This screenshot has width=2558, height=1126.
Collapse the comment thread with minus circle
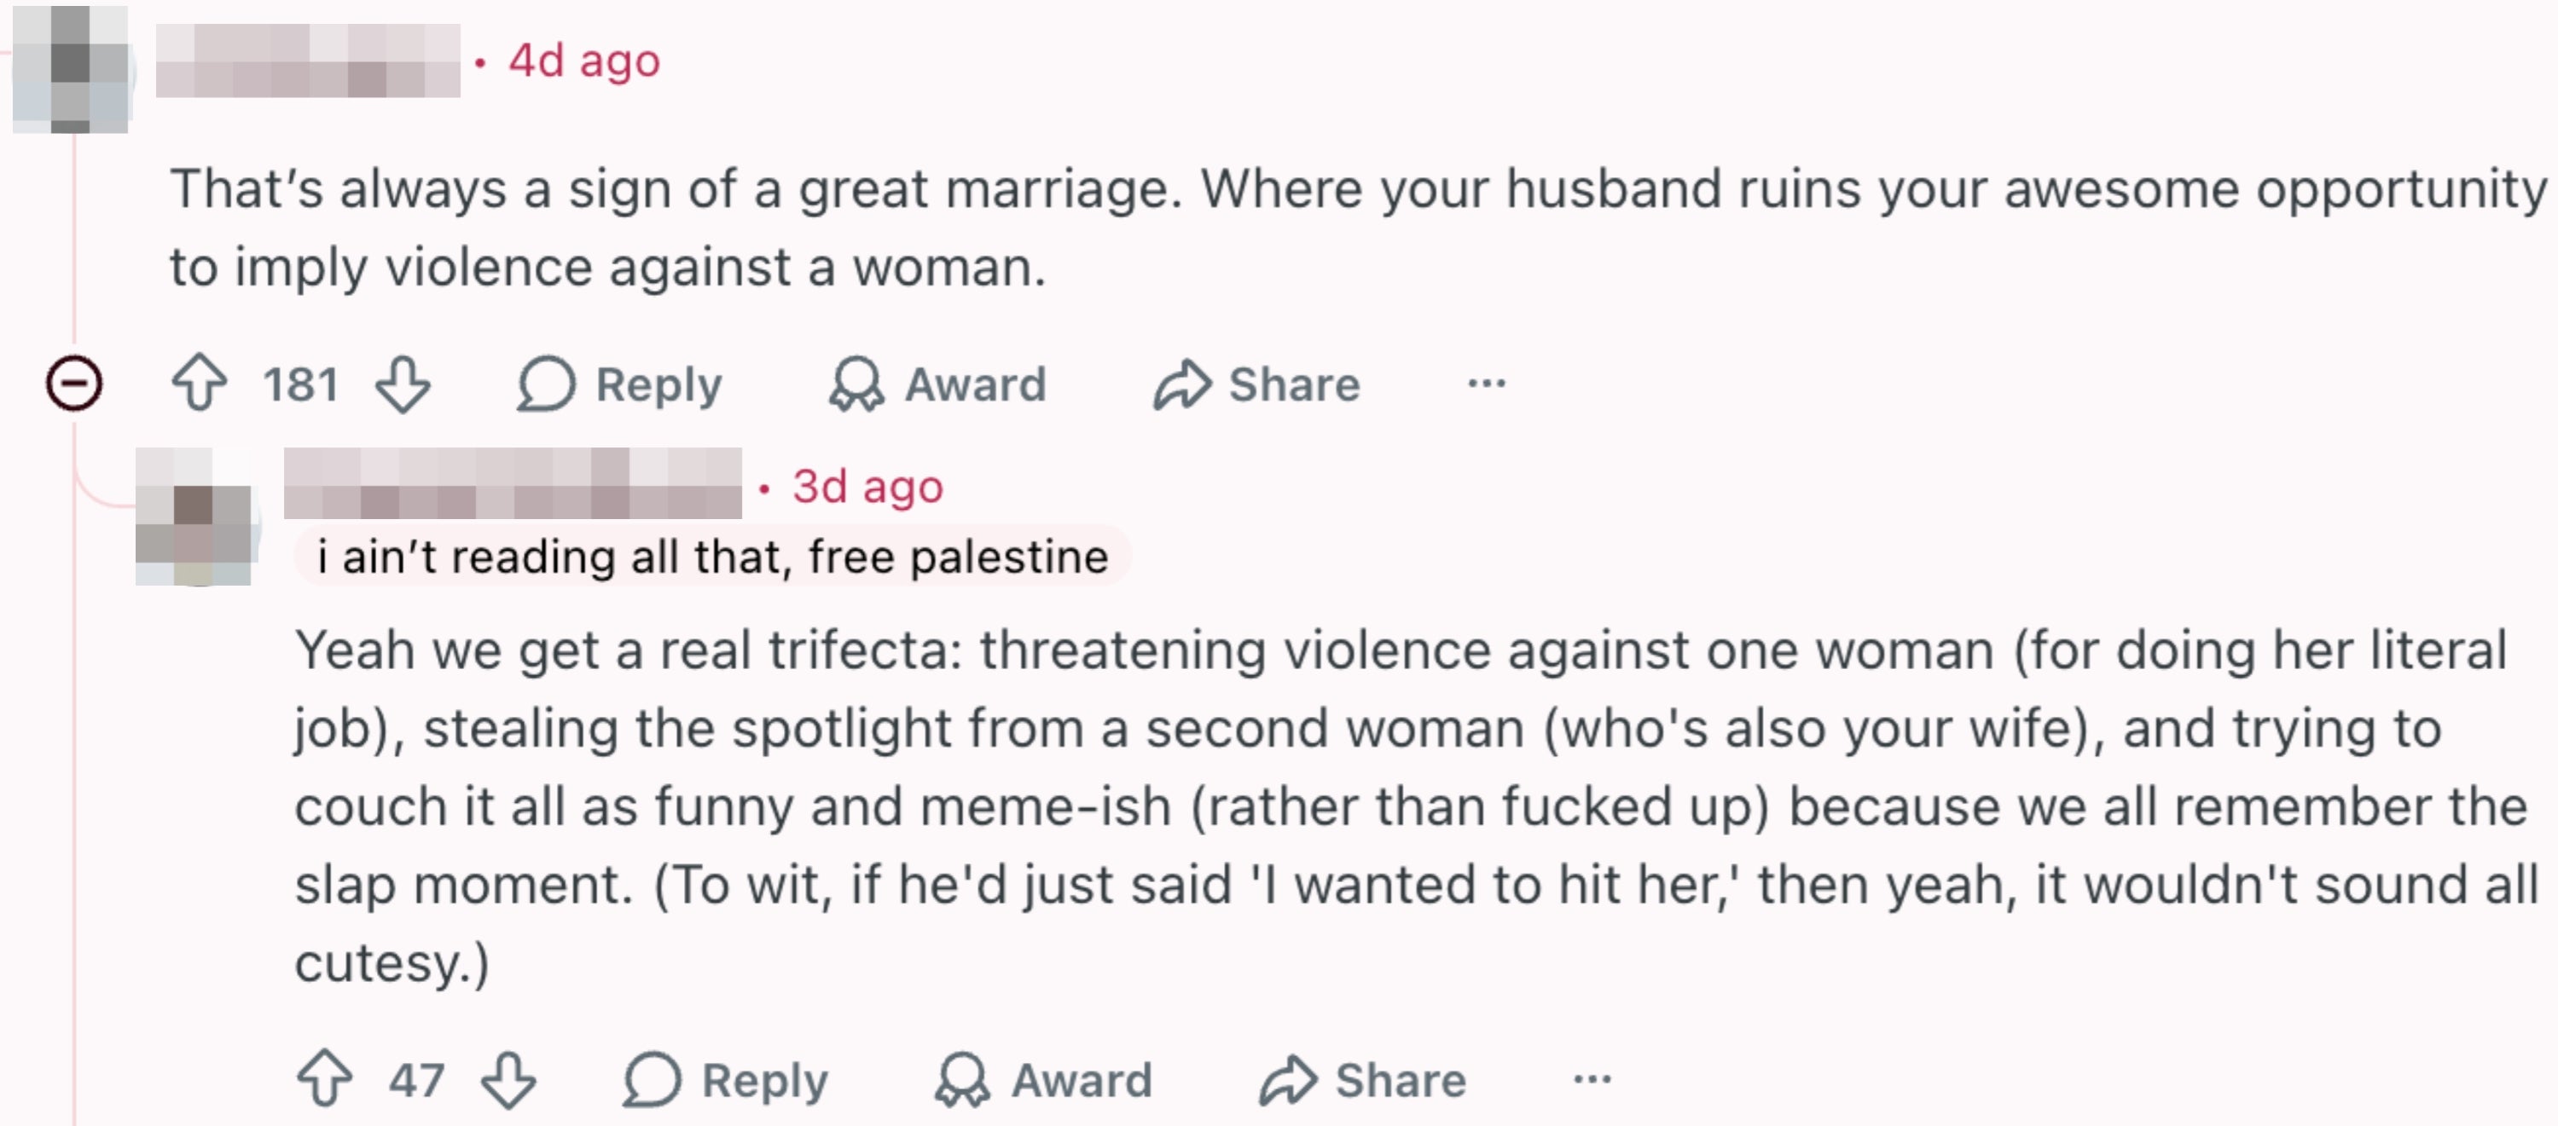[73, 383]
